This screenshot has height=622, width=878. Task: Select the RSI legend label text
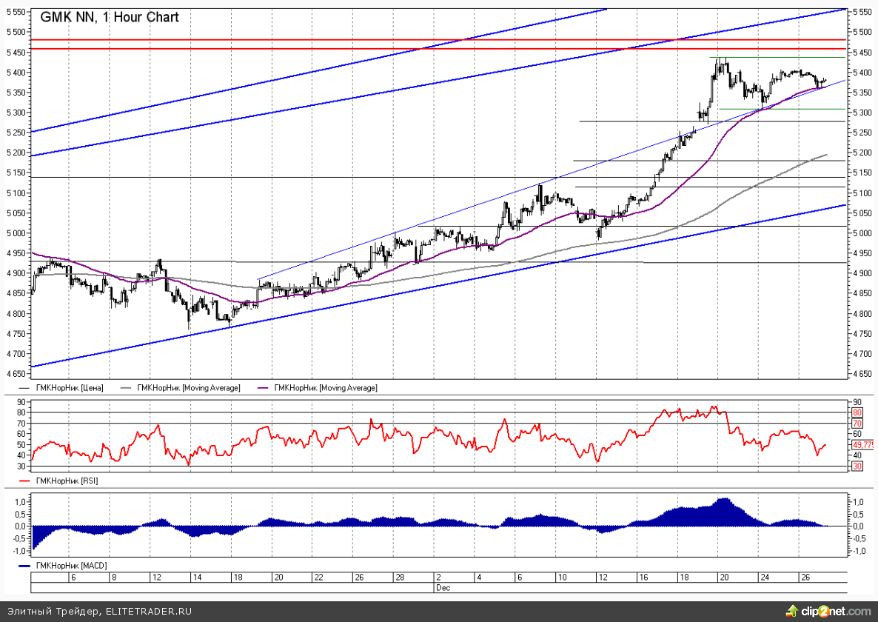tap(67, 481)
